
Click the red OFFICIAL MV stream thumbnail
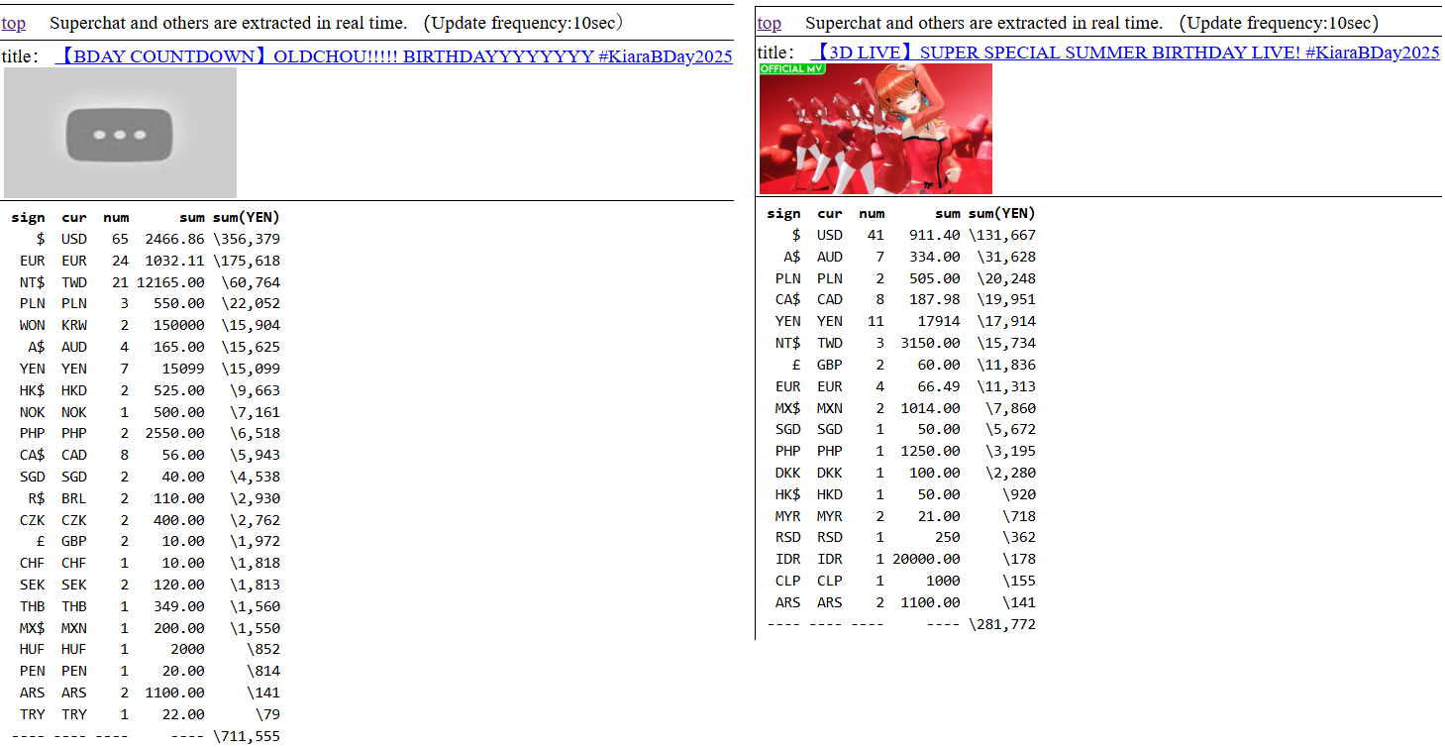click(876, 129)
